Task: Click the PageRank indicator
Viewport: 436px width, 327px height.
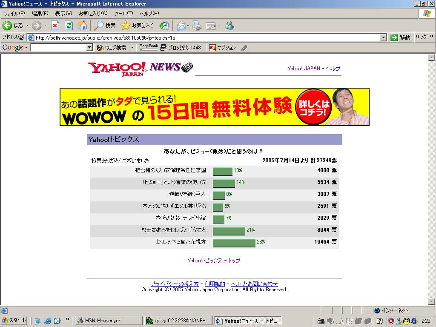Action: [149, 47]
